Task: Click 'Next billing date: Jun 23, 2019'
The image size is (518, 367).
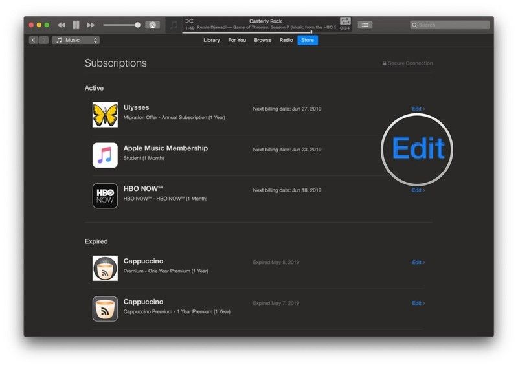Action: (287, 150)
